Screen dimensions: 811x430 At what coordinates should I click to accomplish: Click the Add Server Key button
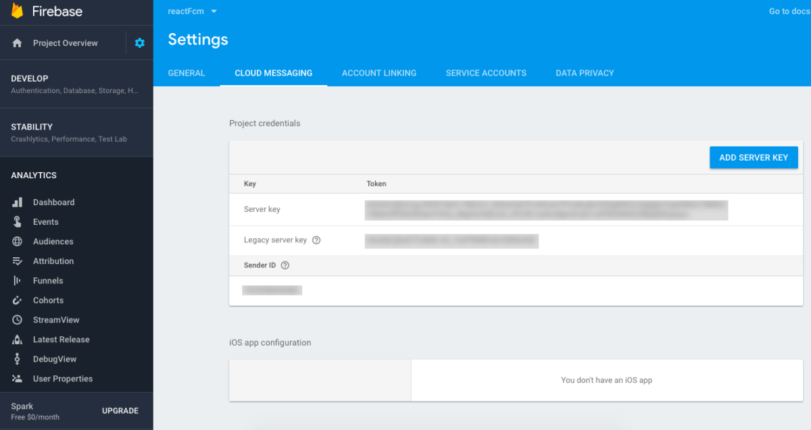[x=754, y=157]
